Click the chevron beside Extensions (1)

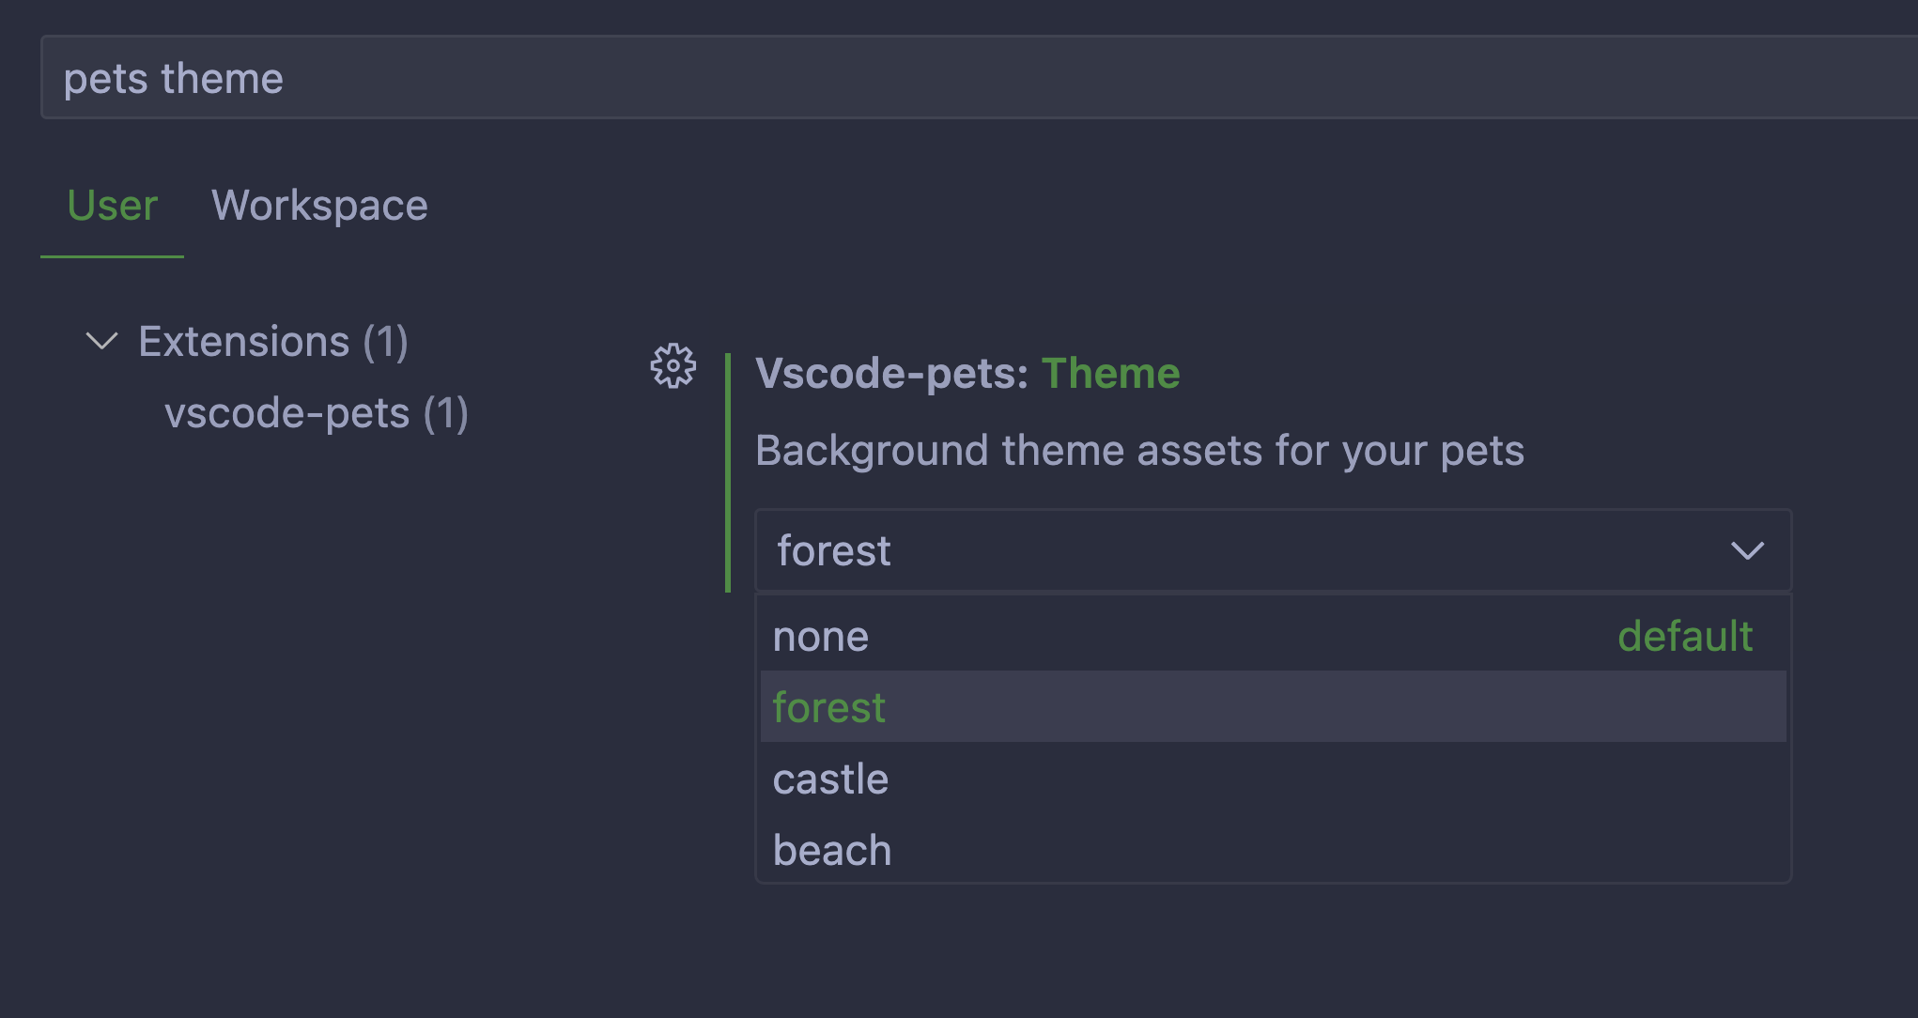coord(101,341)
